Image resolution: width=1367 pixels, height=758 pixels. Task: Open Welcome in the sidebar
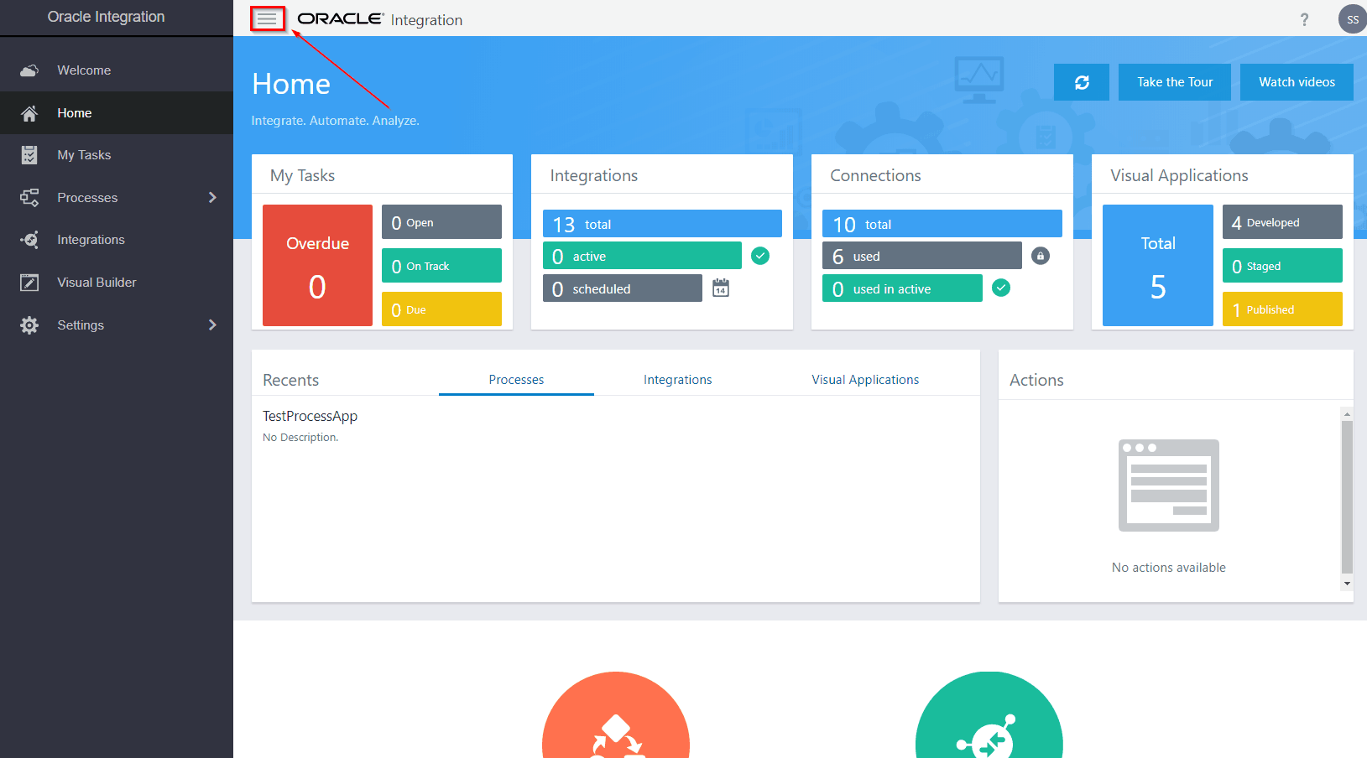coord(117,70)
